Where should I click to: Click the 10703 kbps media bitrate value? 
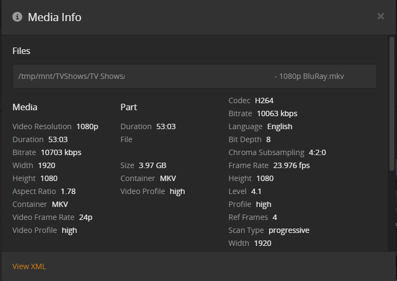coord(61,152)
